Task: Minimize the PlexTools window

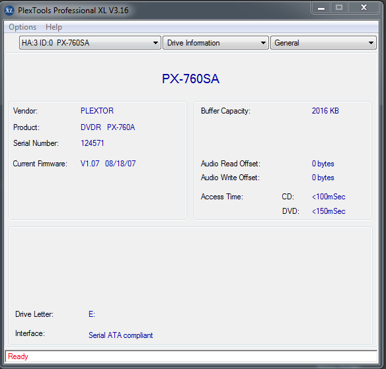Action: tap(321, 8)
